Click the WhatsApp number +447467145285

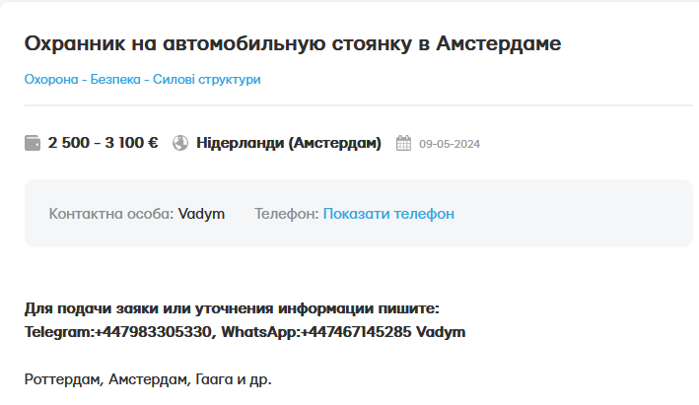click(356, 332)
